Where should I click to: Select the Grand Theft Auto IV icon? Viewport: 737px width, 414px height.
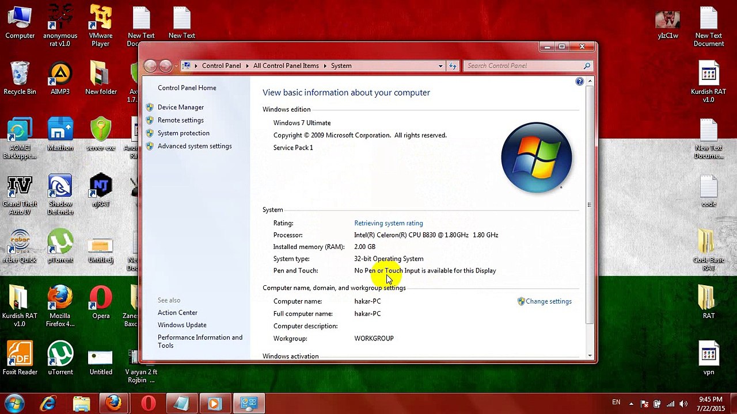20,194
